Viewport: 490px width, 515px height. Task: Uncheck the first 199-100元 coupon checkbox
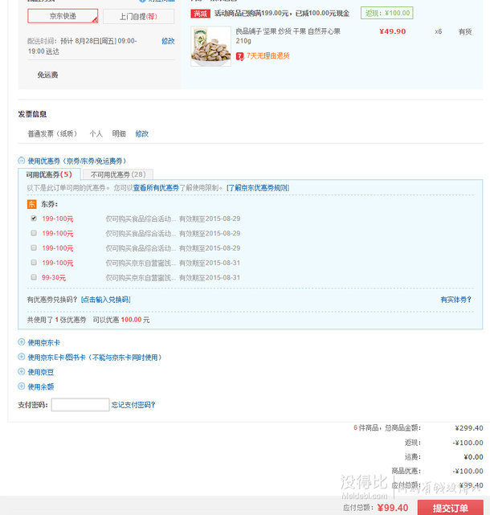[x=34, y=219]
